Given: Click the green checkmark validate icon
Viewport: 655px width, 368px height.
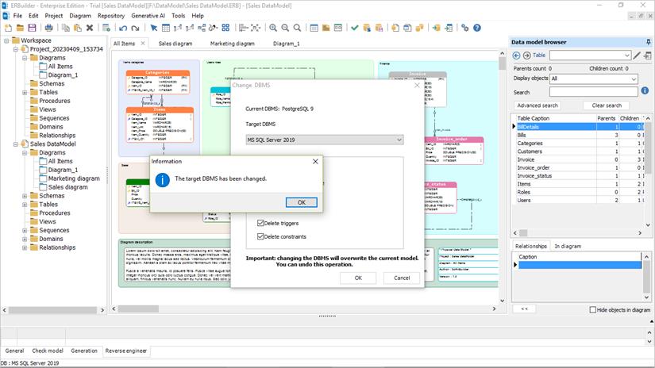Looking at the screenshot, I should [355, 28].
